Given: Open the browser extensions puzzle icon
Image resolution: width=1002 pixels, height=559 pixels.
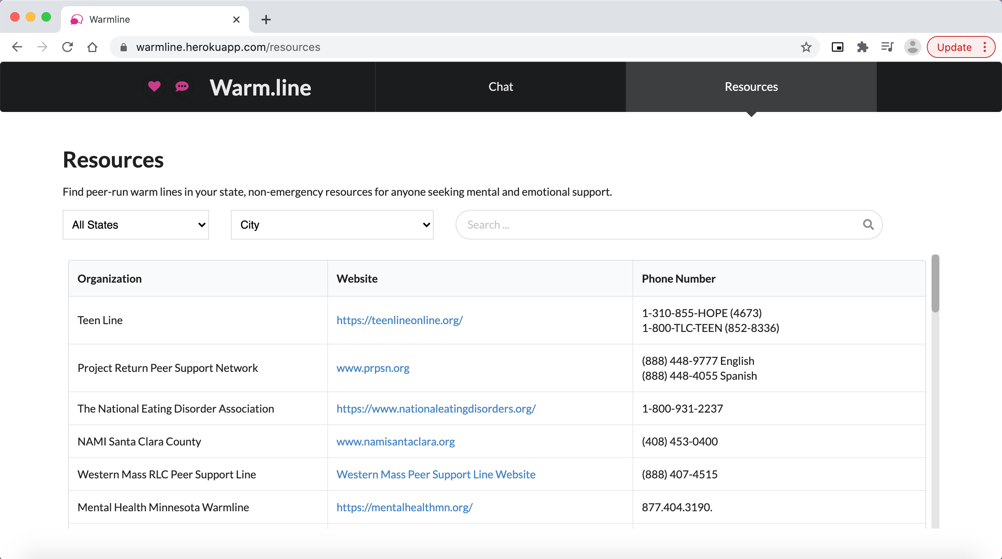Looking at the screenshot, I should (862, 47).
